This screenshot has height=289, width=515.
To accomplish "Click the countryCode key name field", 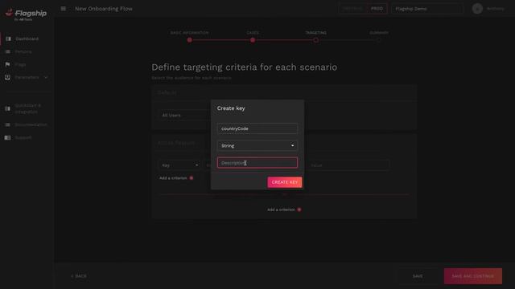I will [257, 128].
